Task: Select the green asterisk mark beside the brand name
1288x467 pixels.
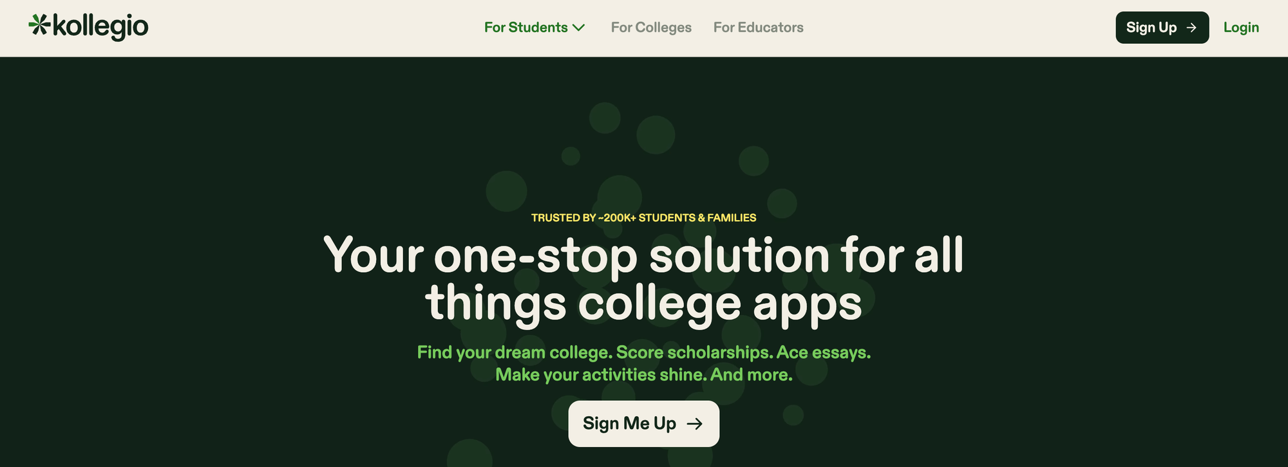Action: [x=39, y=26]
